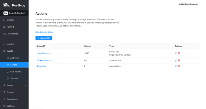Expand the People menu chevron
The width and height of the screenshot is (206, 109).
click(x=25, y=85)
